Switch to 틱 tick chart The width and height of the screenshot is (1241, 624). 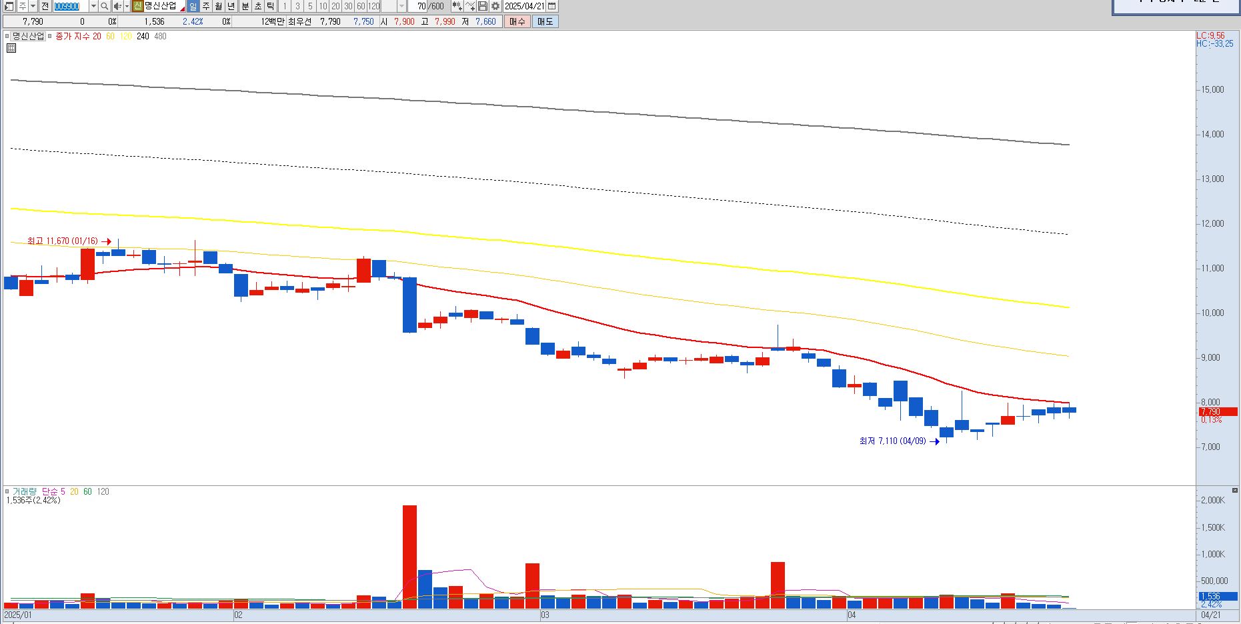click(270, 6)
